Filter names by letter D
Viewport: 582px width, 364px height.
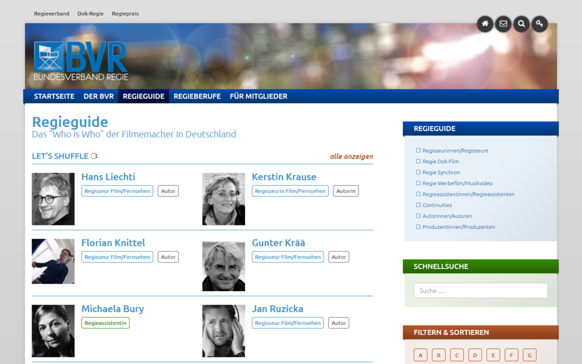coord(475,355)
